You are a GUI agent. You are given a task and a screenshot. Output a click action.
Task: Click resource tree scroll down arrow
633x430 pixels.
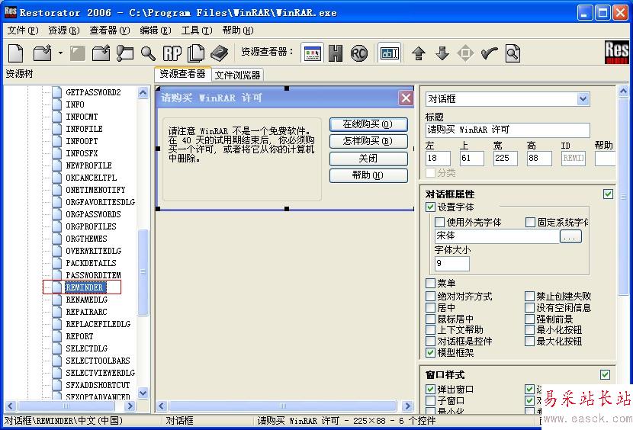143,393
